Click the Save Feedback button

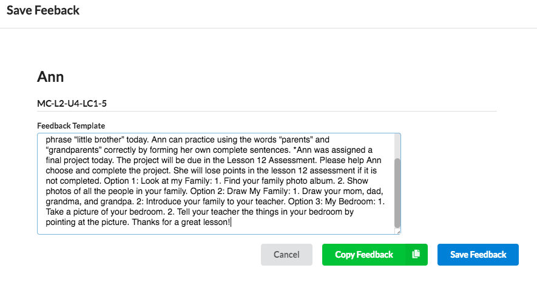tap(478, 255)
